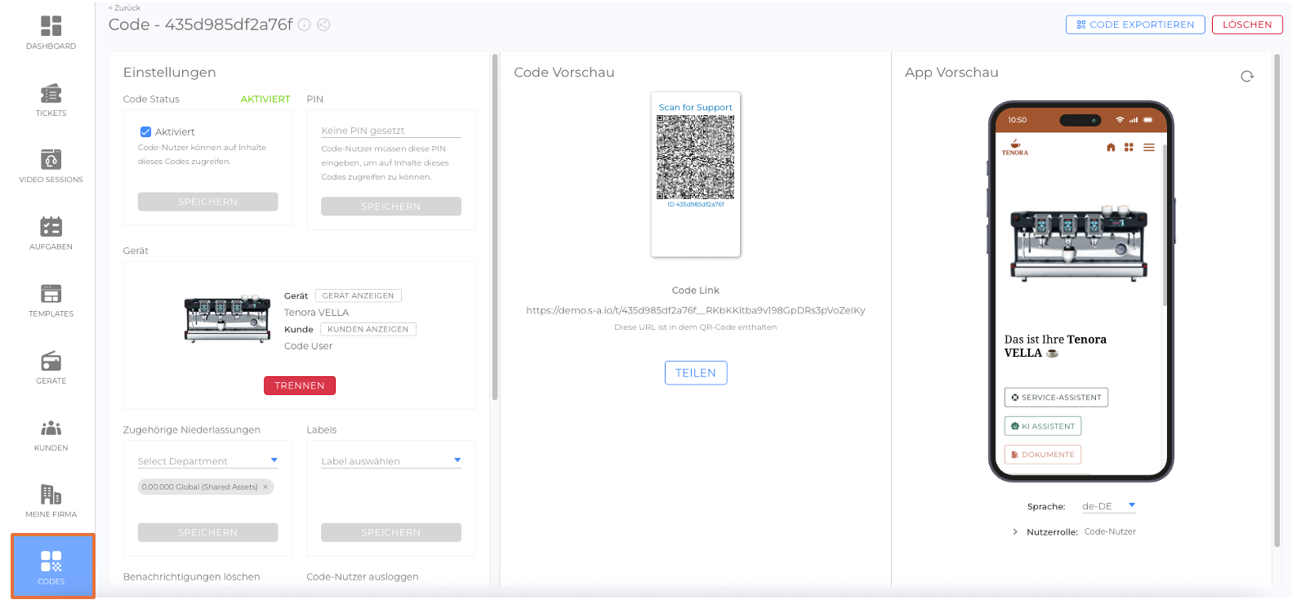The height and width of the screenshot is (604, 1292).
Task: Click the Keine PIN gesetzt field
Action: pos(390,131)
